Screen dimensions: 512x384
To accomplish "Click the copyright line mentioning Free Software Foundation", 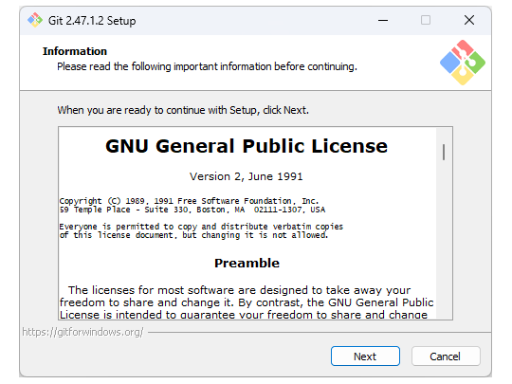I will pos(189,201).
